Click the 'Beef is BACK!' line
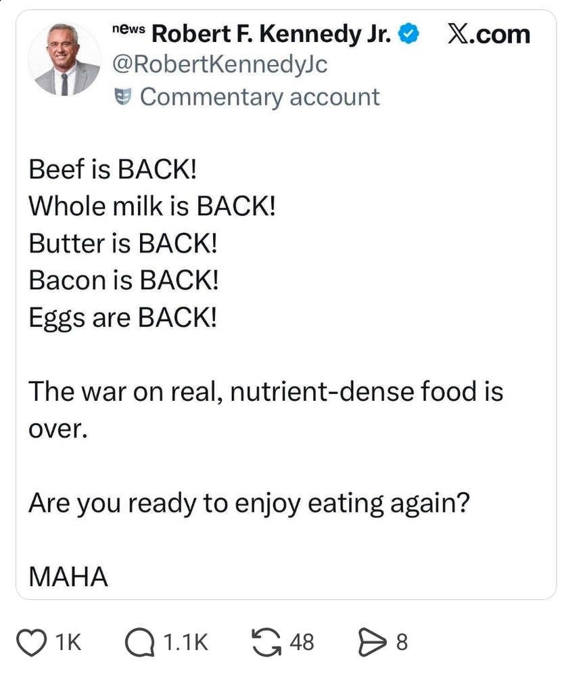Screen dimensions: 585x677 (x=112, y=169)
